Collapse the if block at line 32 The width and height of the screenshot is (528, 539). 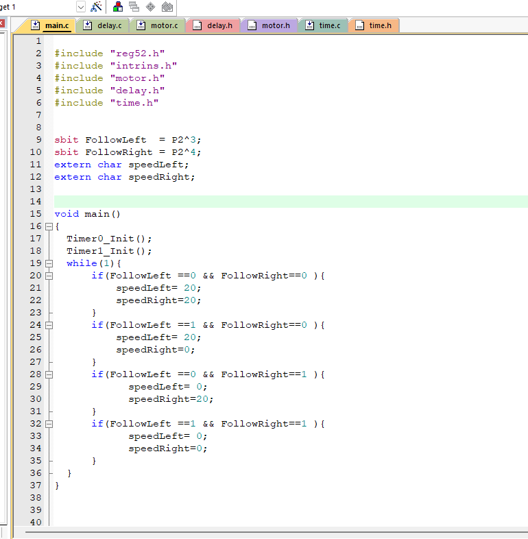click(49, 424)
